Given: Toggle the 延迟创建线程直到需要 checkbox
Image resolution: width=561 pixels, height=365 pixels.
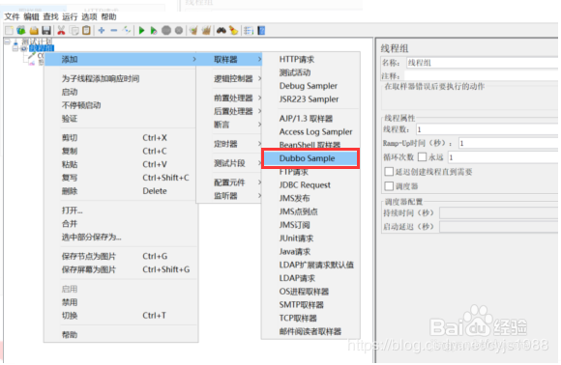Looking at the screenshot, I should (x=389, y=172).
